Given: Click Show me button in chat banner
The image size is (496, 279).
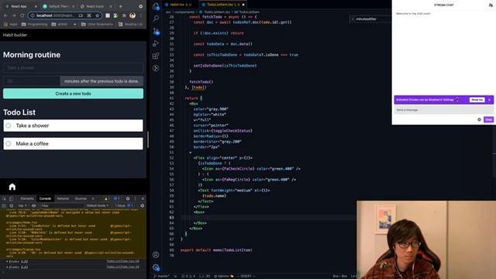Looking at the screenshot, I should pyautogui.click(x=477, y=100).
